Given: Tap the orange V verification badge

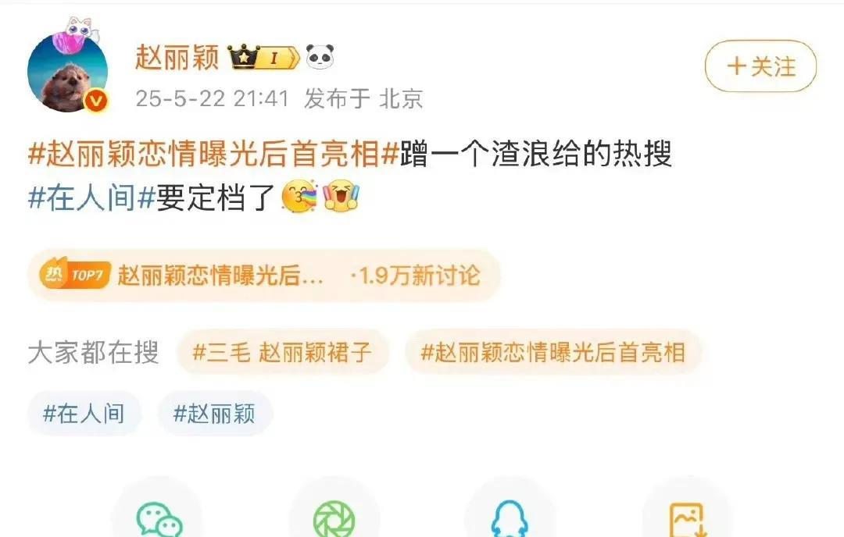Looking at the screenshot, I should coord(96,101).
